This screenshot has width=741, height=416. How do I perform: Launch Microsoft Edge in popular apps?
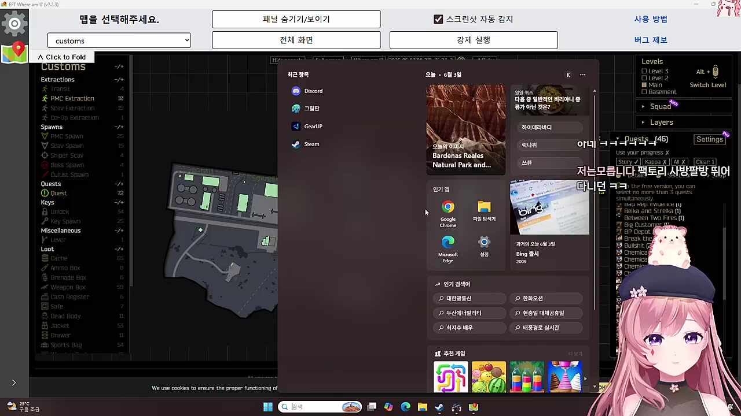pyautogui.click(x=448, y=249)
